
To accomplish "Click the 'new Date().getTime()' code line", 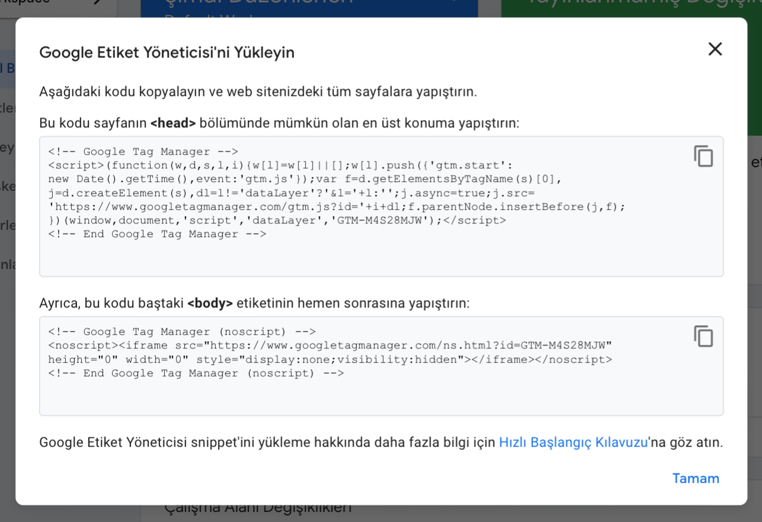I will tap(305, 179).
